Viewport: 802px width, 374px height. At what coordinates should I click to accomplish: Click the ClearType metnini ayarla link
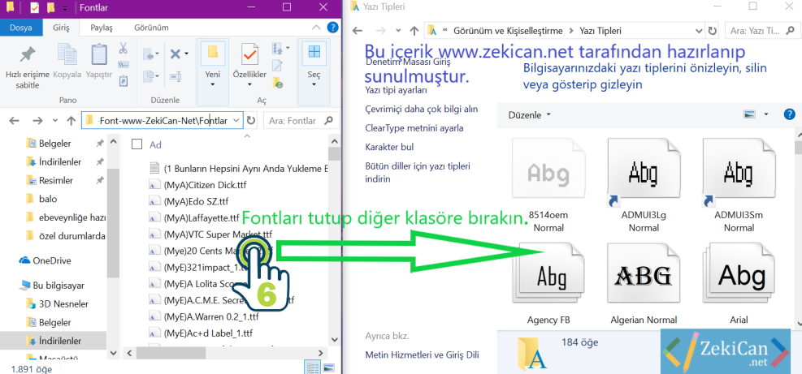click(414, 127)
